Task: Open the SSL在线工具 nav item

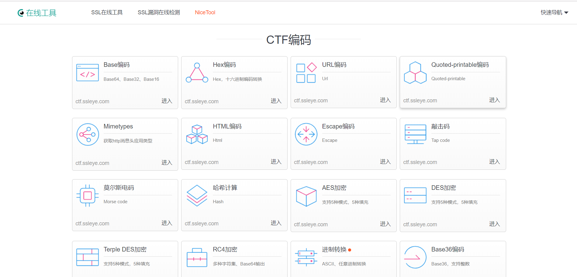Action: 107,12
